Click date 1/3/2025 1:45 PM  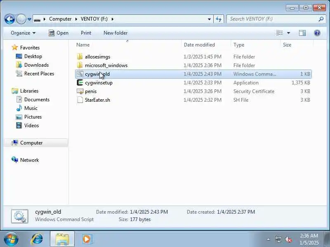coord(203,57)
